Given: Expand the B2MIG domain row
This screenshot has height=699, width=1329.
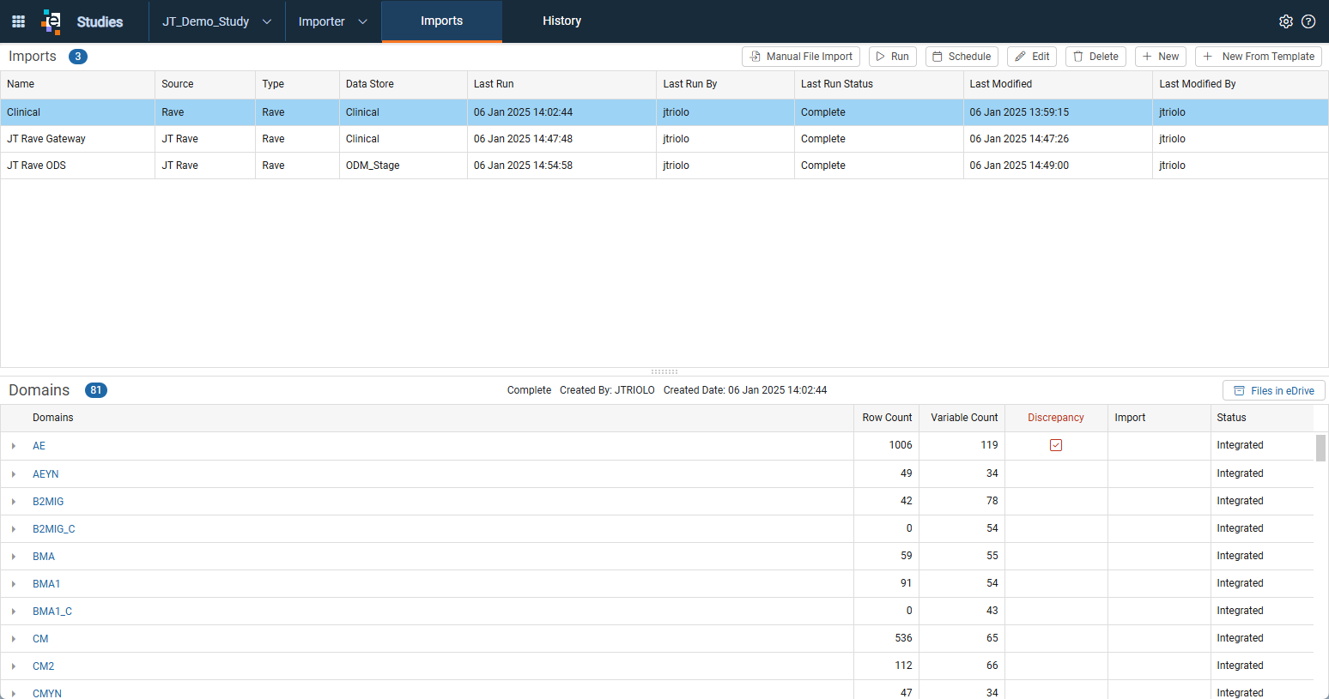Looking at the screenshot, I should click(14, 502).
